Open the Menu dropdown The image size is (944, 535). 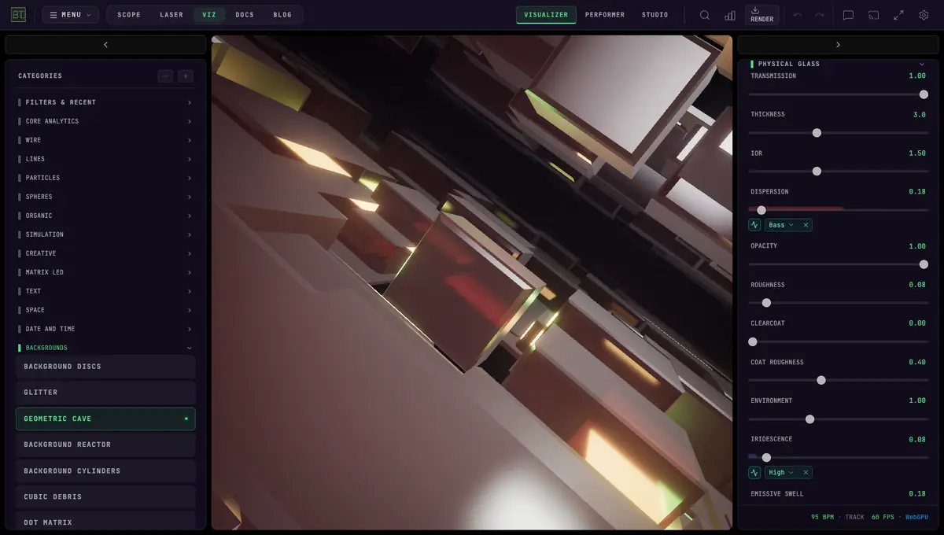pyautogui.click(x=70, y=15)
